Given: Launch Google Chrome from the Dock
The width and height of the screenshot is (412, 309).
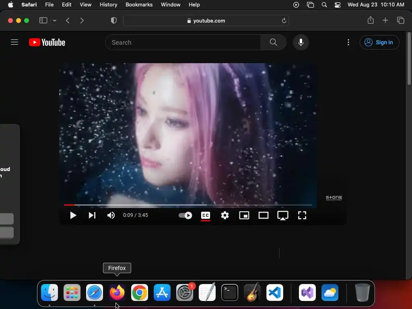Looking at the screenshot, I should click(140, 293).
